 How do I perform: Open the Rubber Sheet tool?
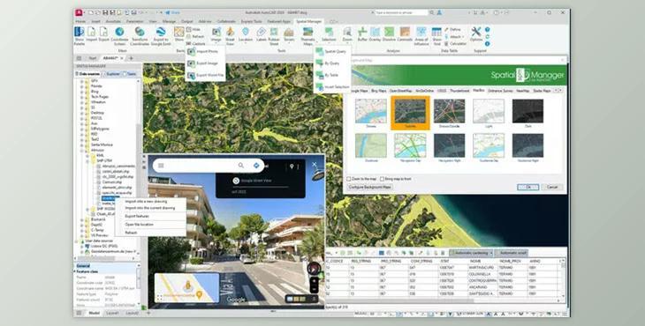coord(274,35)
